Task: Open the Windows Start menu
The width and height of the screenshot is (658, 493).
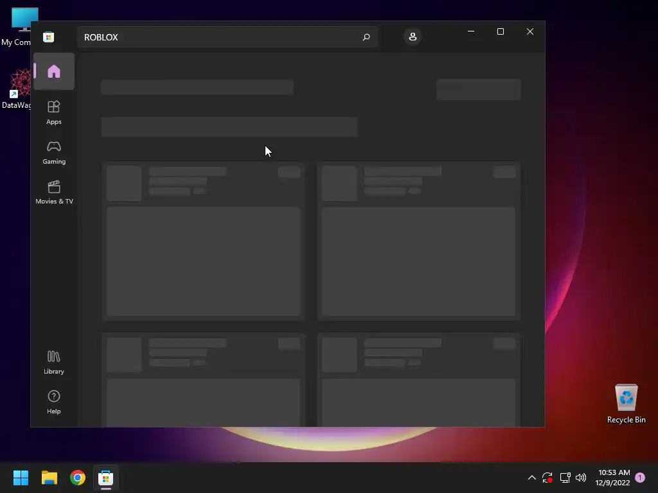Action: (x=21, y=478)
